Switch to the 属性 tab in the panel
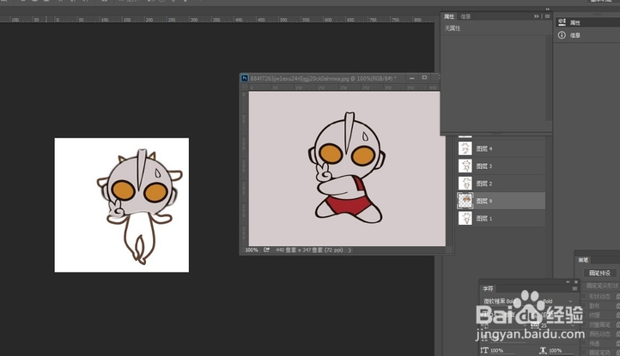 (449, 16)
